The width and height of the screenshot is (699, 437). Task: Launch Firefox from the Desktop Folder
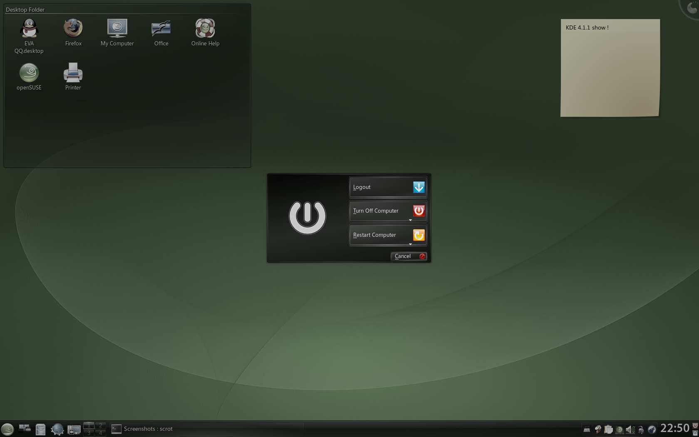[x=73, y=32]
